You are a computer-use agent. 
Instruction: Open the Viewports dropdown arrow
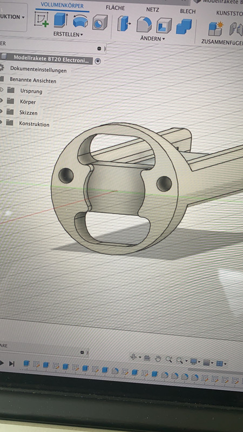point(225,364)
